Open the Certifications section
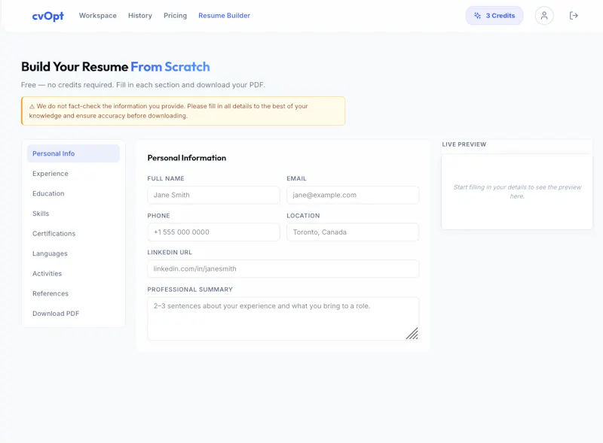This screenshot has width=603, height=443. (73, 233)
